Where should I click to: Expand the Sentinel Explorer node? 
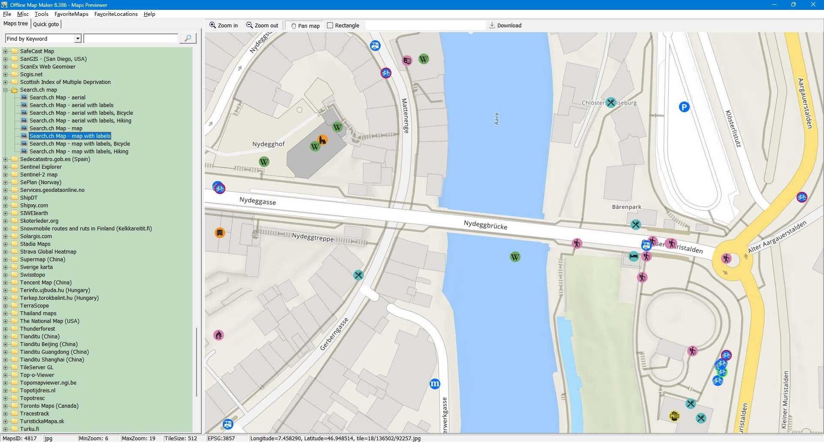[6, 167]
